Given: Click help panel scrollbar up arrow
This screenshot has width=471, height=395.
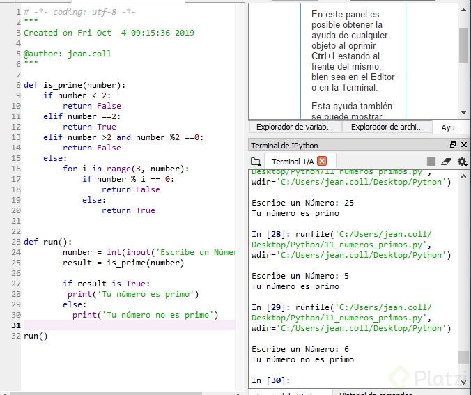Looking at the screenshot, I should 463,10.
